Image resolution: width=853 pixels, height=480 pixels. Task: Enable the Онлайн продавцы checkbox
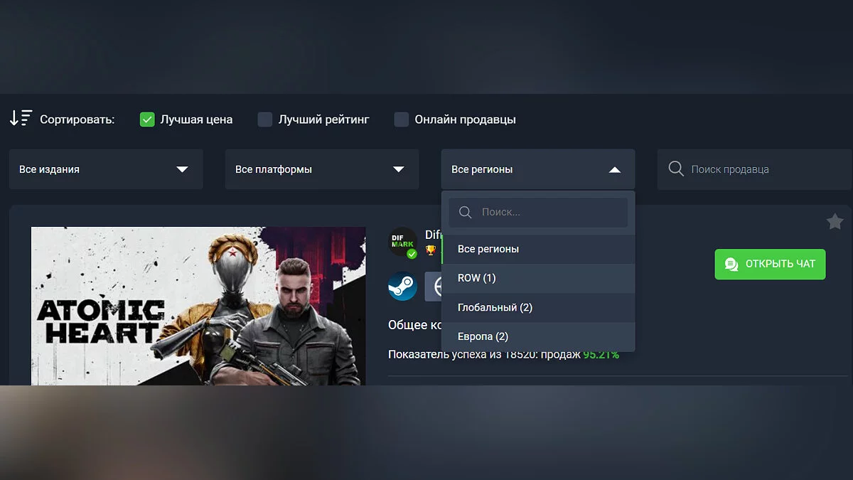tap(402, 119)
